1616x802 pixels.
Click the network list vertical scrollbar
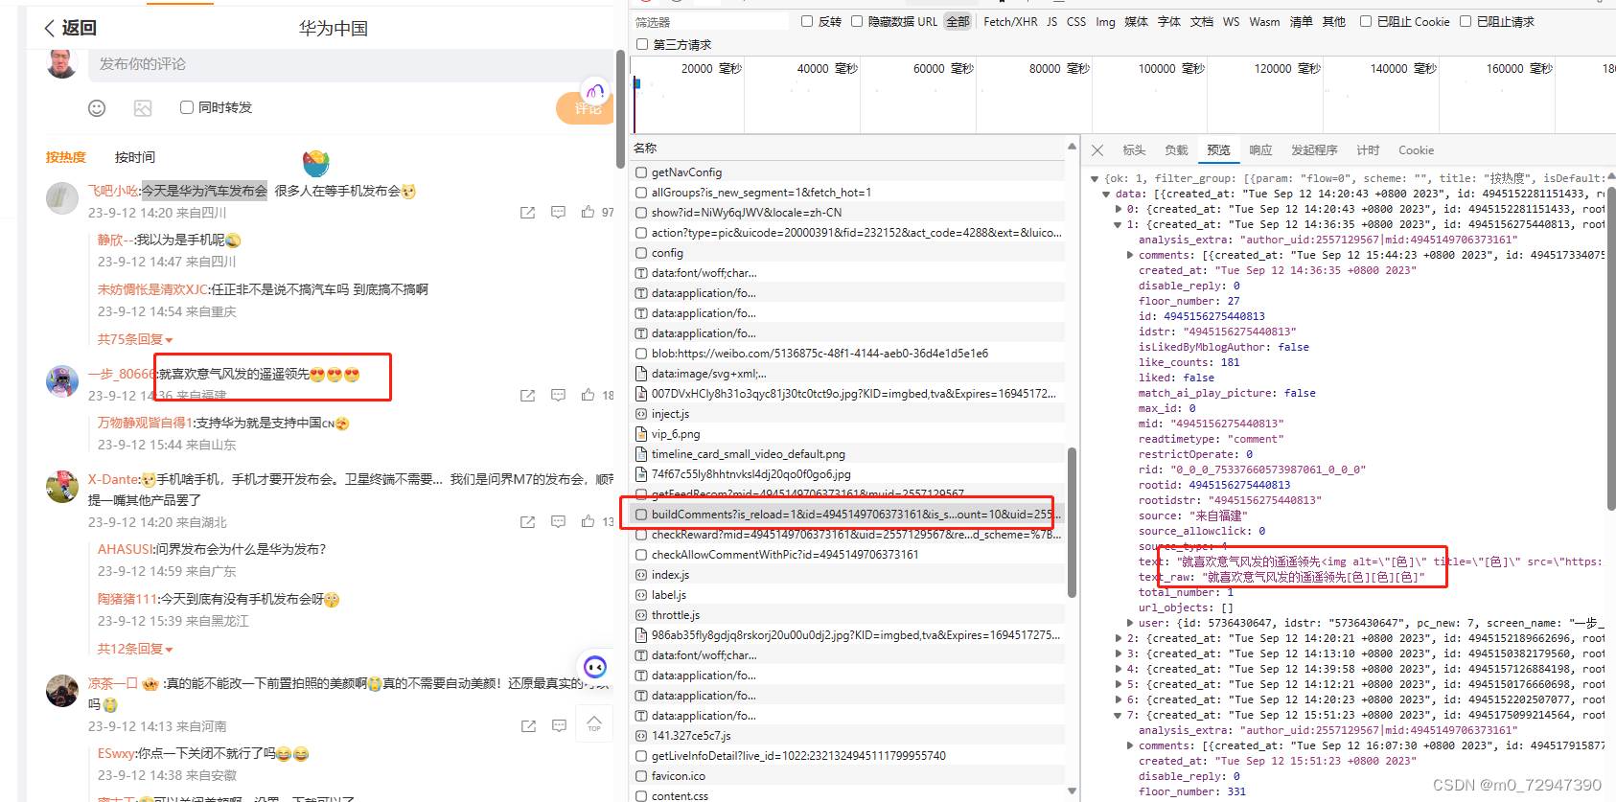1072,522
